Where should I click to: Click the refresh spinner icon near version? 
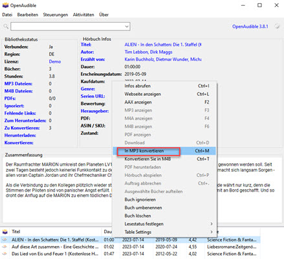(x=277, y=27)
